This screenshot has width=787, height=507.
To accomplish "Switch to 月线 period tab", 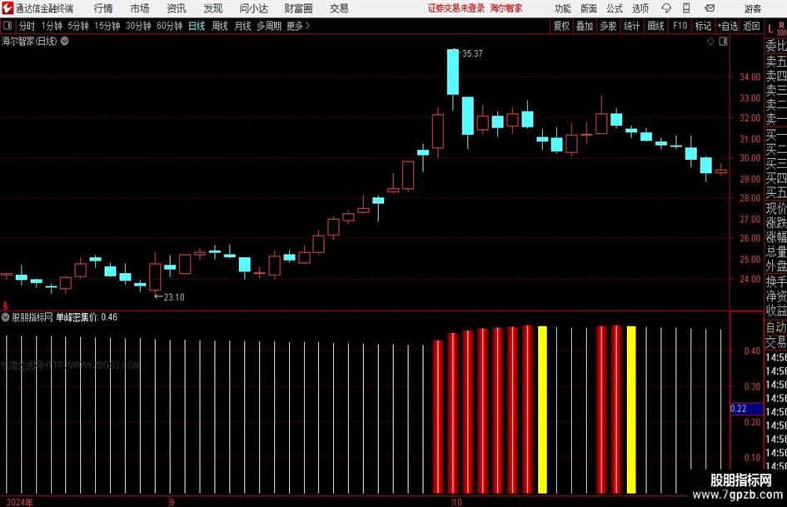I will tap(242, 26).
